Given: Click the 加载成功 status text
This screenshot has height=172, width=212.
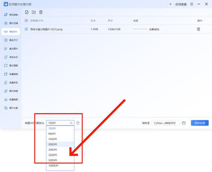Looking at the screenshot, I should coord(154,29).
